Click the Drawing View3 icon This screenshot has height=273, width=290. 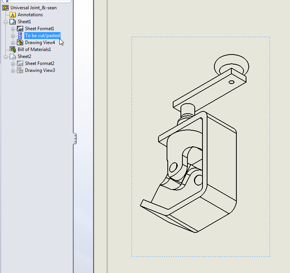[20, 70]
